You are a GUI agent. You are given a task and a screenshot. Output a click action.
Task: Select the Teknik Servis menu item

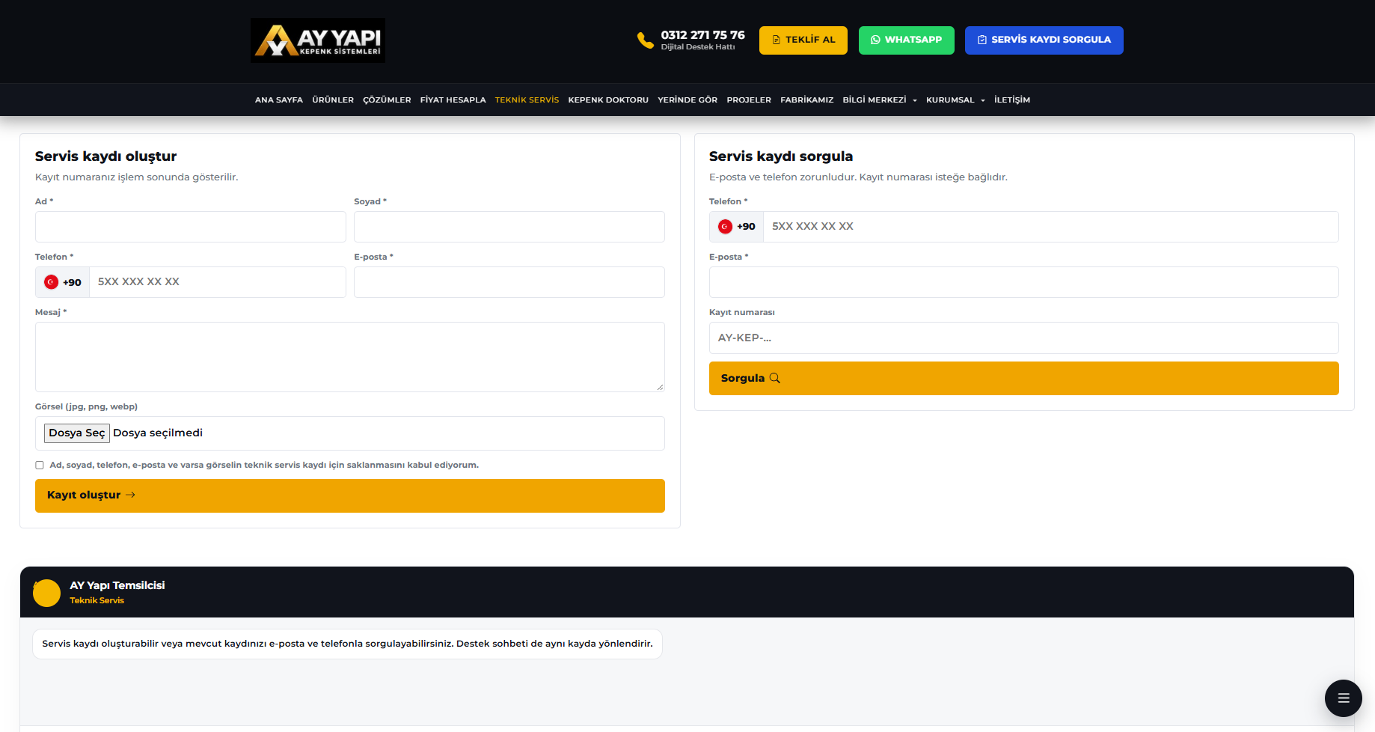tap(527, 100)
